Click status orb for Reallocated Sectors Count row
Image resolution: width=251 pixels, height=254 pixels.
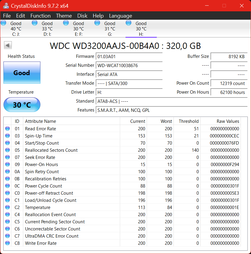click(7, 150)
